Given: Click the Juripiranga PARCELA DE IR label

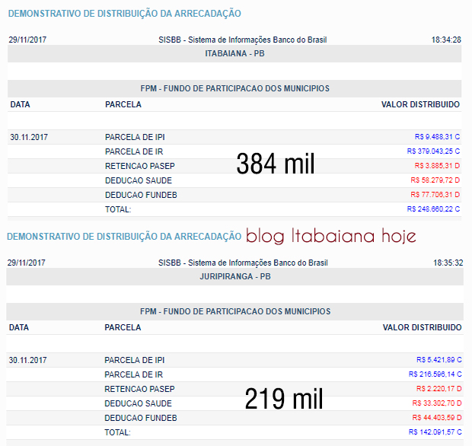Looking at the screenshot, I should (x=134, y=374).
